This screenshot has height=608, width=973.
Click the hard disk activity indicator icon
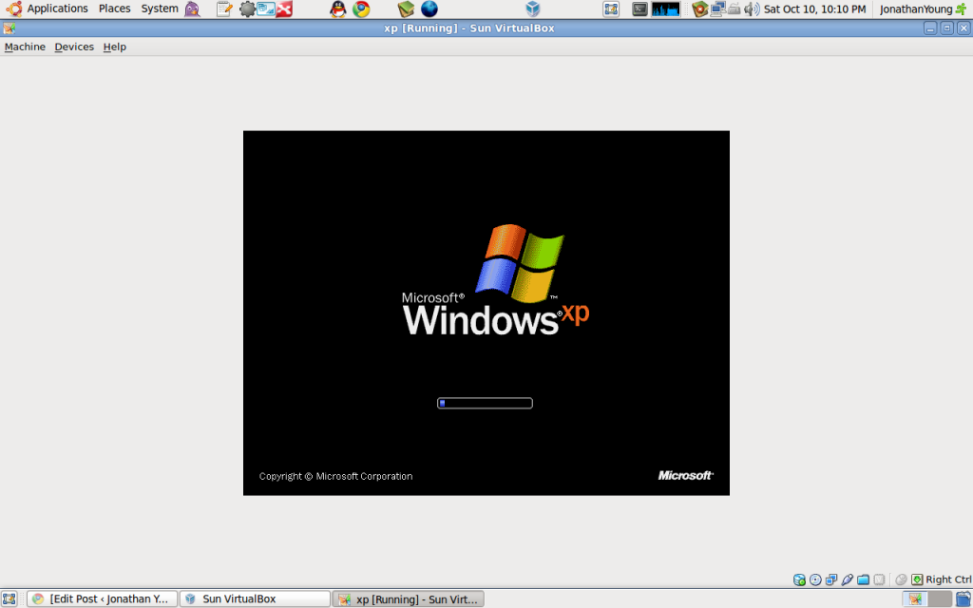(799, 579)
